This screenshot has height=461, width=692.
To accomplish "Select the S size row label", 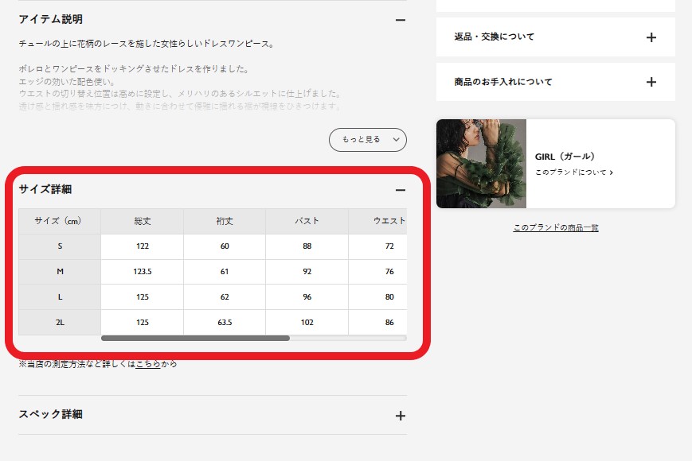I will 60,246.
